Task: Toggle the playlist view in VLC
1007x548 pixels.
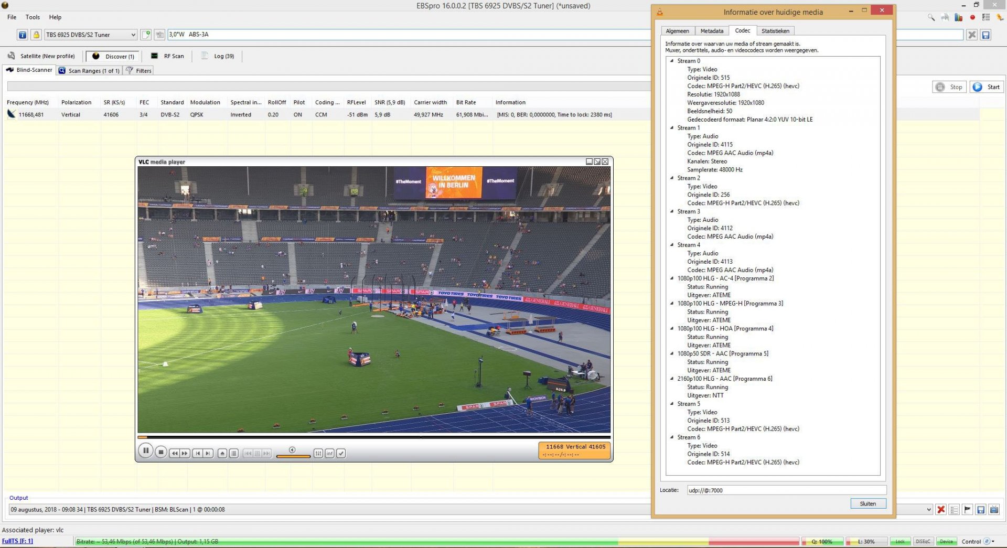Action: pyautogui.click(x=234, y=453)
